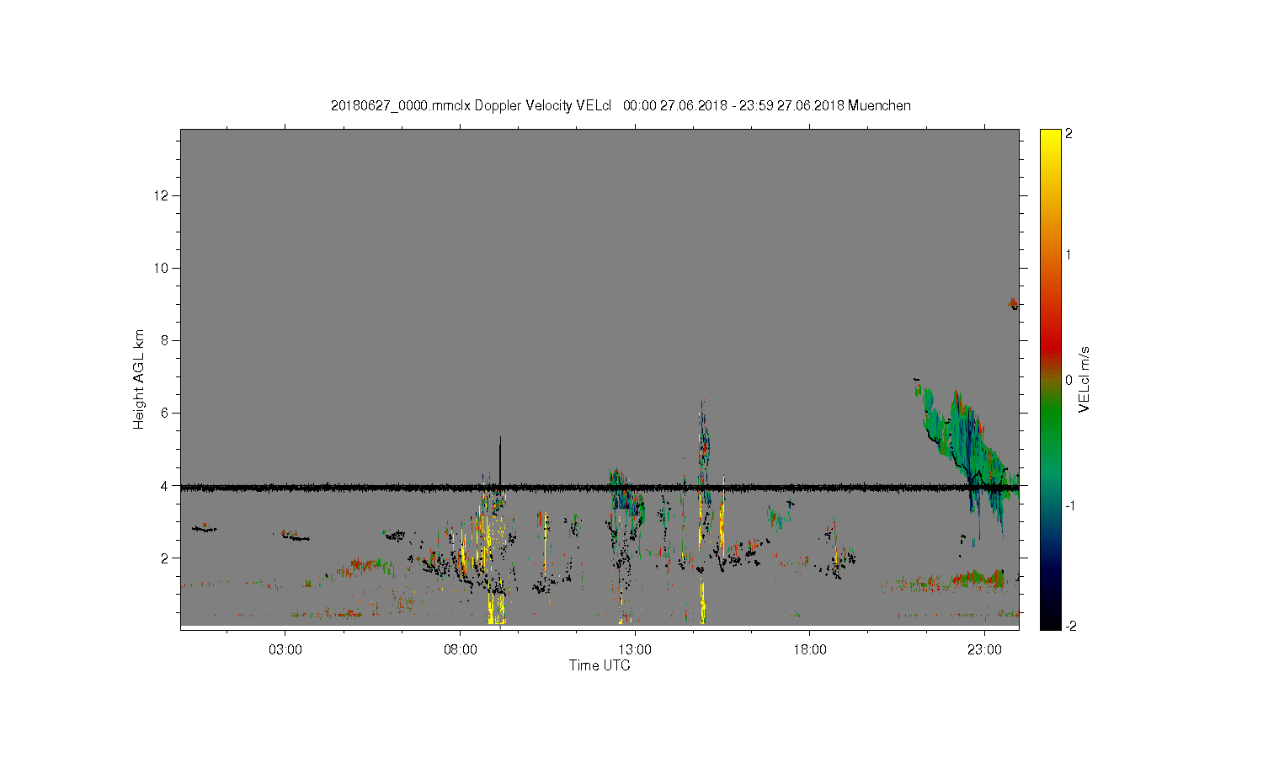Click the colorbar '-1' tick label
Viewport: 1263px width, 758px height.
tap(1069, 505)
